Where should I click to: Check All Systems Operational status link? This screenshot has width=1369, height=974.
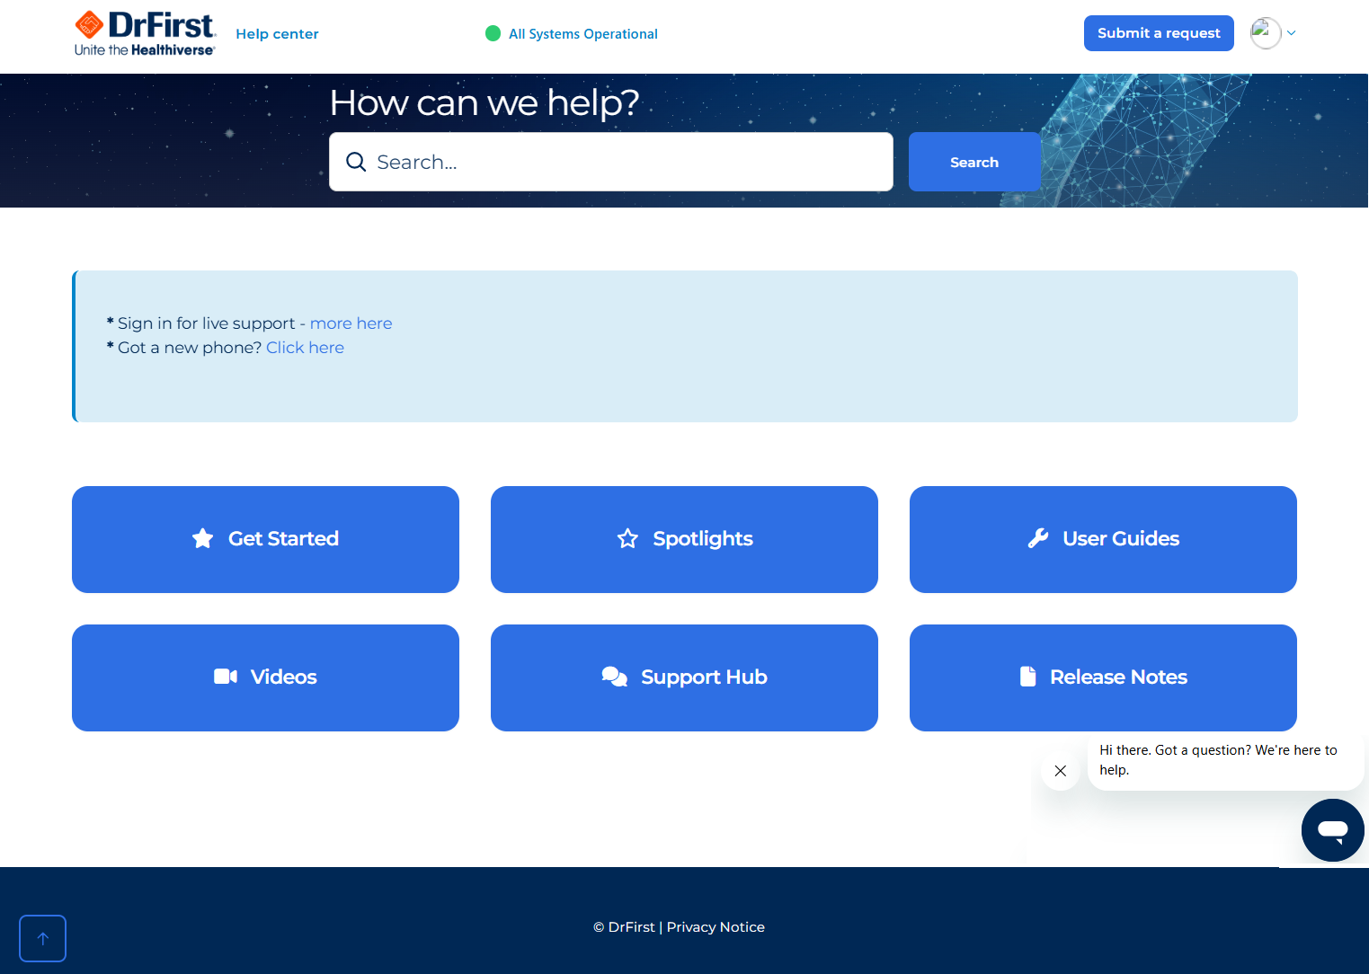pyautogui.click(x=583, y=34)
